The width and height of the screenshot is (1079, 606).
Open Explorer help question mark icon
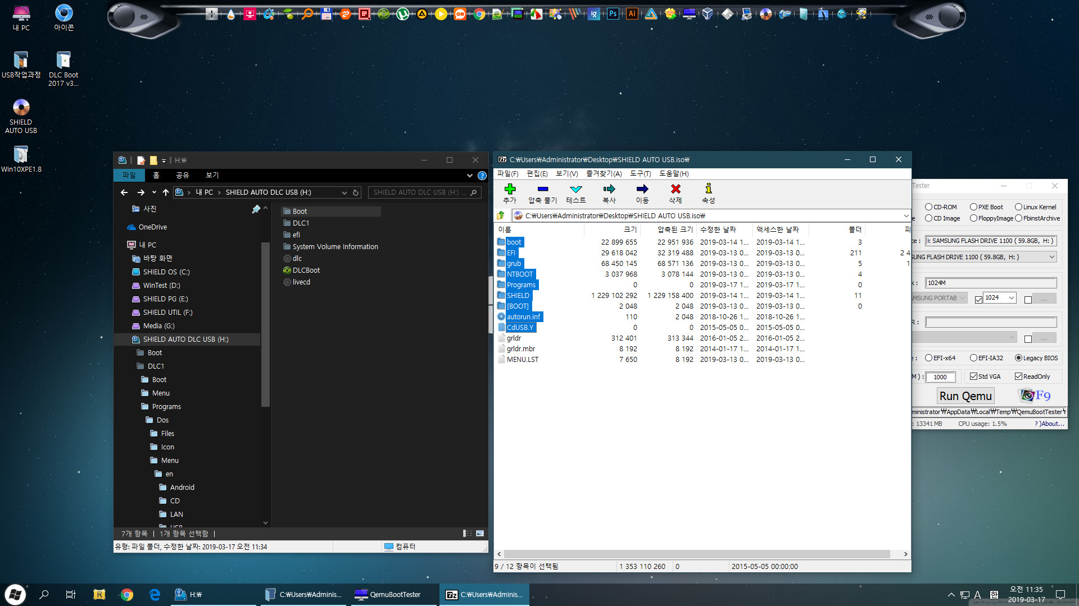point(482,176)
